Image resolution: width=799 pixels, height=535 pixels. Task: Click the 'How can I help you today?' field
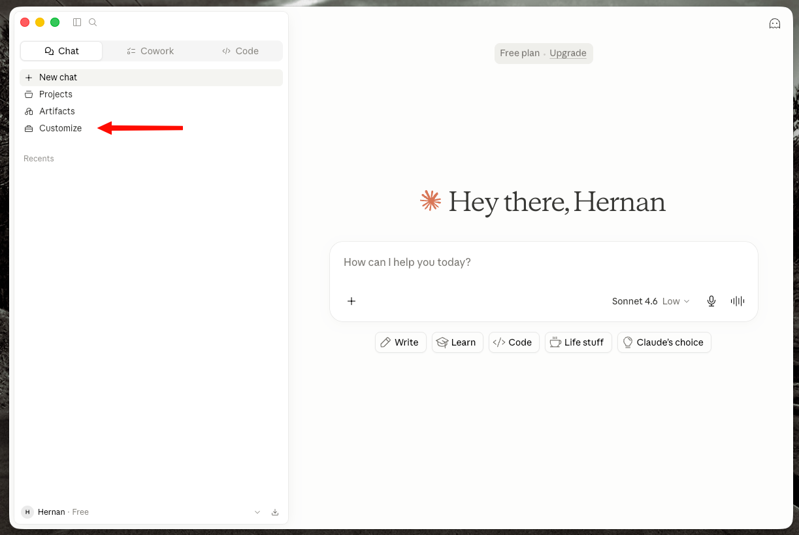pyautogui.click(x=544, y=263)
